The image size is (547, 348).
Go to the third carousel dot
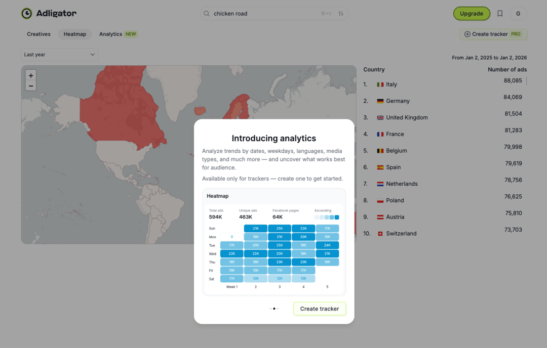278,309
